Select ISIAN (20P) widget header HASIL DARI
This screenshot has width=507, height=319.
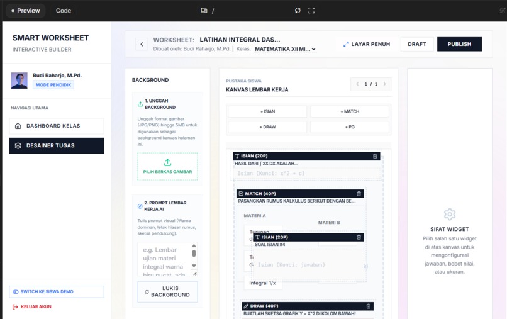click(306, 156)
